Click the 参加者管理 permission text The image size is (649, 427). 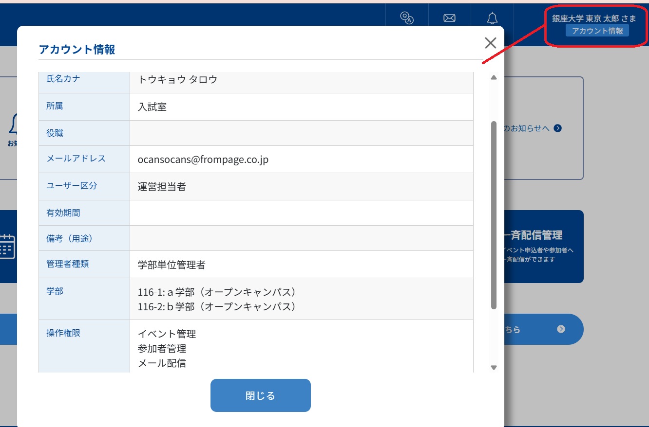click(x=162, y=349)
